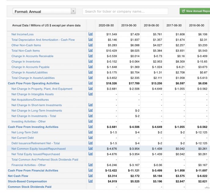Open the Change In Inventories link

coord(26,62)
